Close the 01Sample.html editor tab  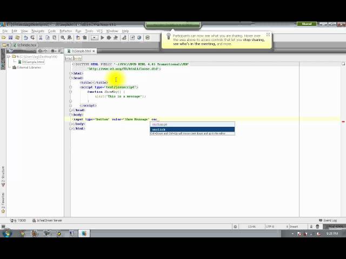[94, 51]
